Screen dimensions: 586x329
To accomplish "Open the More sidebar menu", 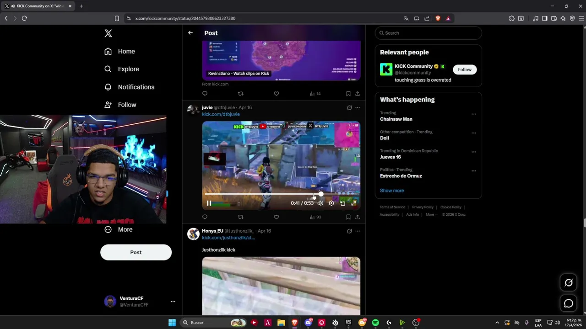I will coord(119,229).
